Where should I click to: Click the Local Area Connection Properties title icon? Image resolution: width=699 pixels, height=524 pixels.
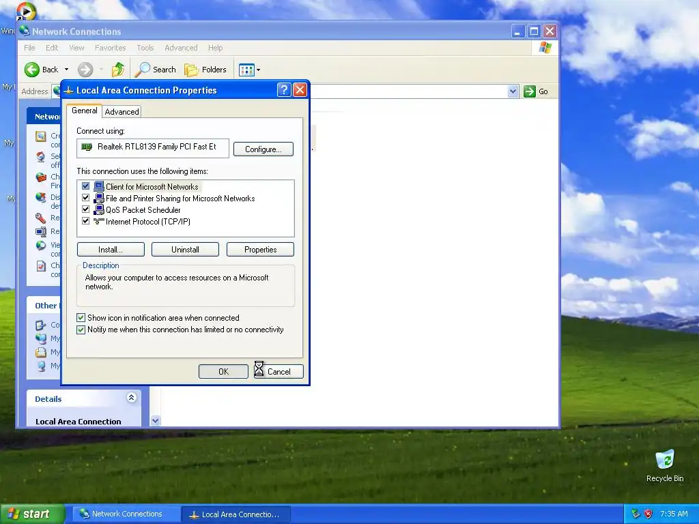pos(68,91)
